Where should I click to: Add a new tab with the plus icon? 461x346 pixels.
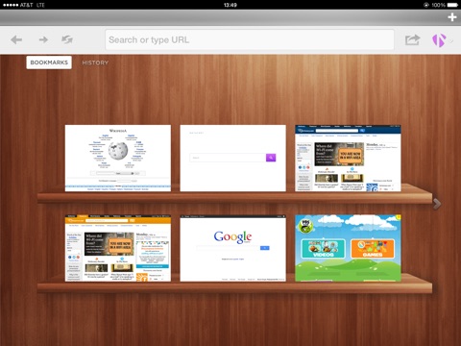tap(452, 17)
